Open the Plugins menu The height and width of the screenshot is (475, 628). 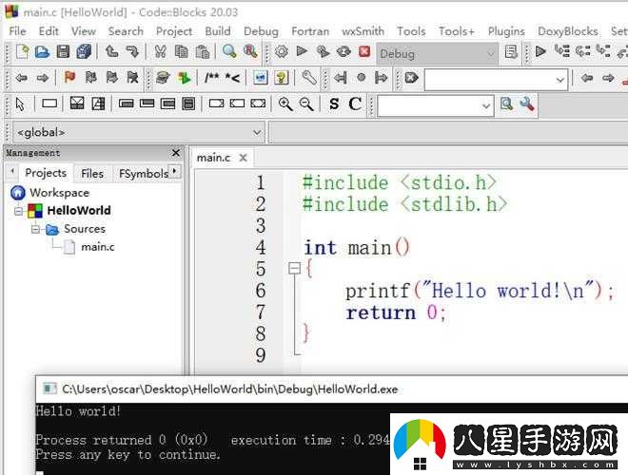pos(506,31)
